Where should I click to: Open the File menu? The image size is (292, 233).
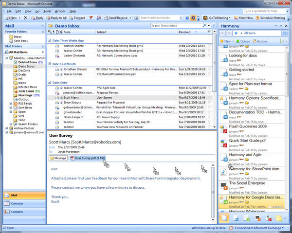[9, 11]
